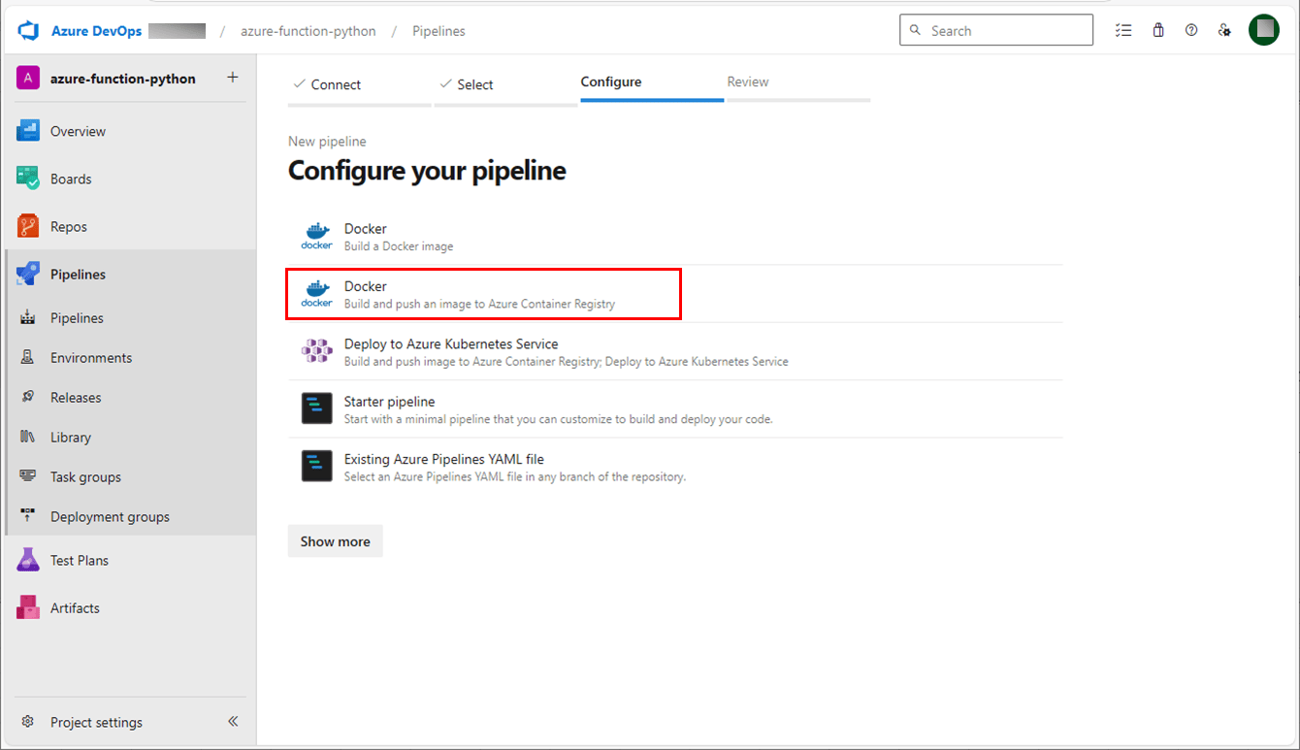Choose Deploy to Azure Kubernetes Service
Viewport: 1300px width, 750px height.
coord(675,351)
